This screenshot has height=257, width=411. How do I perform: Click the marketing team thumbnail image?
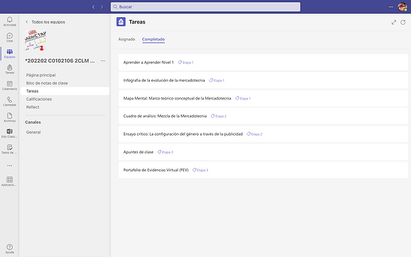(x=36, y=40)
